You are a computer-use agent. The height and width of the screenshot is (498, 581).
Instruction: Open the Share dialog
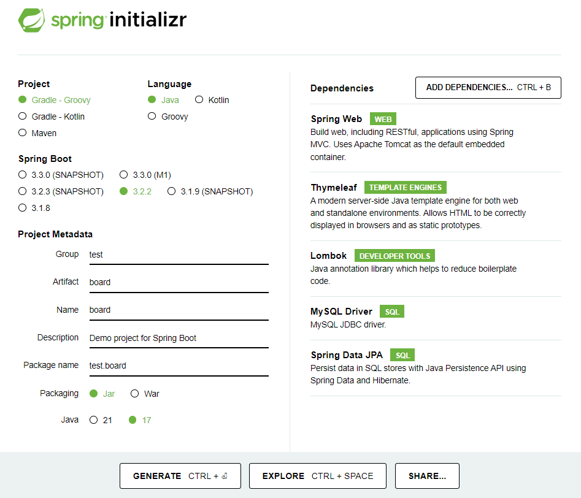(x=427, y=476)
